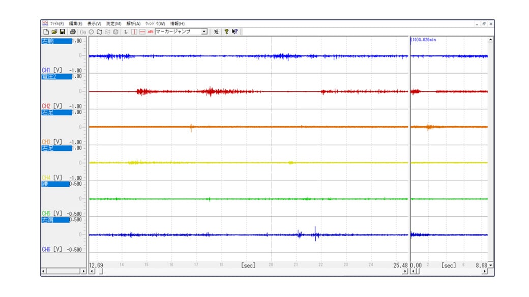Screen dimensions: 529x297
Task: Open the 解析(A) menu
Action: 133,24
